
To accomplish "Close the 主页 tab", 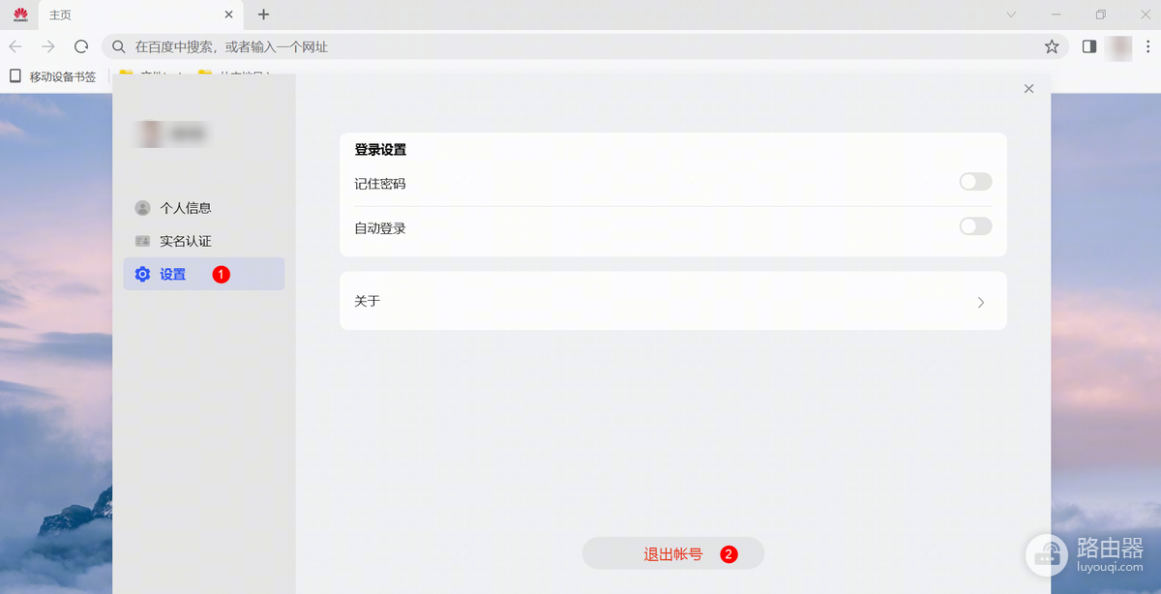I will pos(229,15).
